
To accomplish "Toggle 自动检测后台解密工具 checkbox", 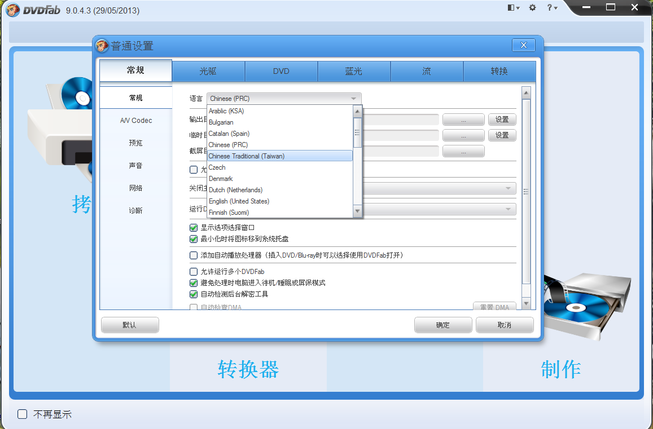I will click(194, 294).
